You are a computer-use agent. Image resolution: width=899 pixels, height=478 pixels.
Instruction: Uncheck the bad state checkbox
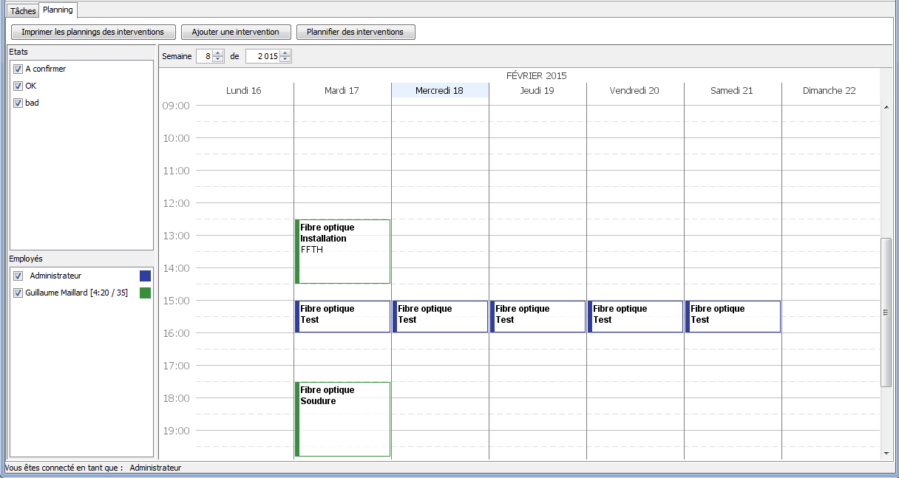click(x=18, y=103)
